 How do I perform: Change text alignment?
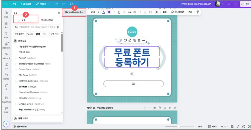tap(135, 12)
